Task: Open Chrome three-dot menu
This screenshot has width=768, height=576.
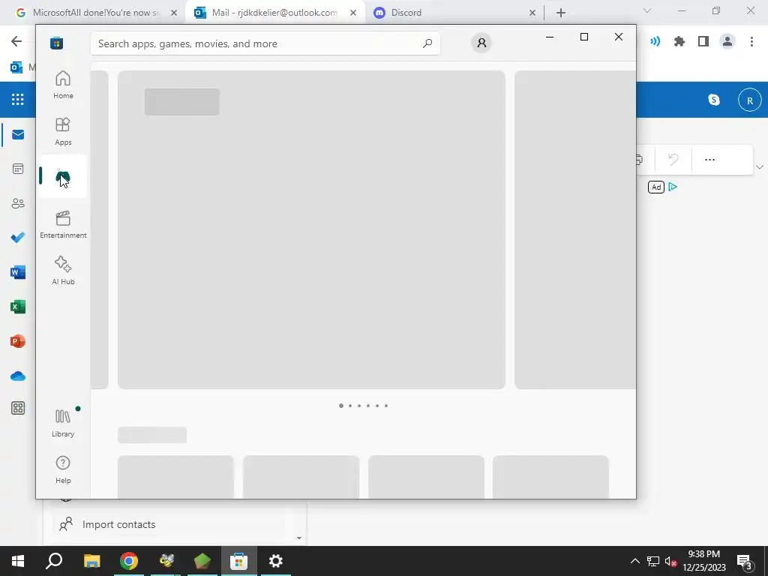Action: (x=751, y=42)
